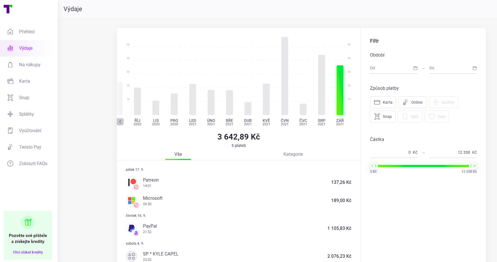Click the minimum amount slider handle
The height and width of the screenshot is (262, 497).
[x=374, y=166]
